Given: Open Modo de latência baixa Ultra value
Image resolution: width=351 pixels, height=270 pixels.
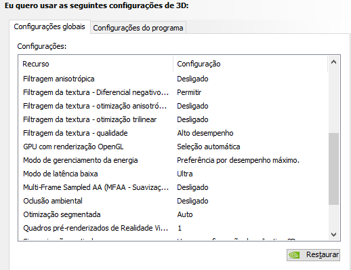Looking at the screenshot, I should [185, 174].
